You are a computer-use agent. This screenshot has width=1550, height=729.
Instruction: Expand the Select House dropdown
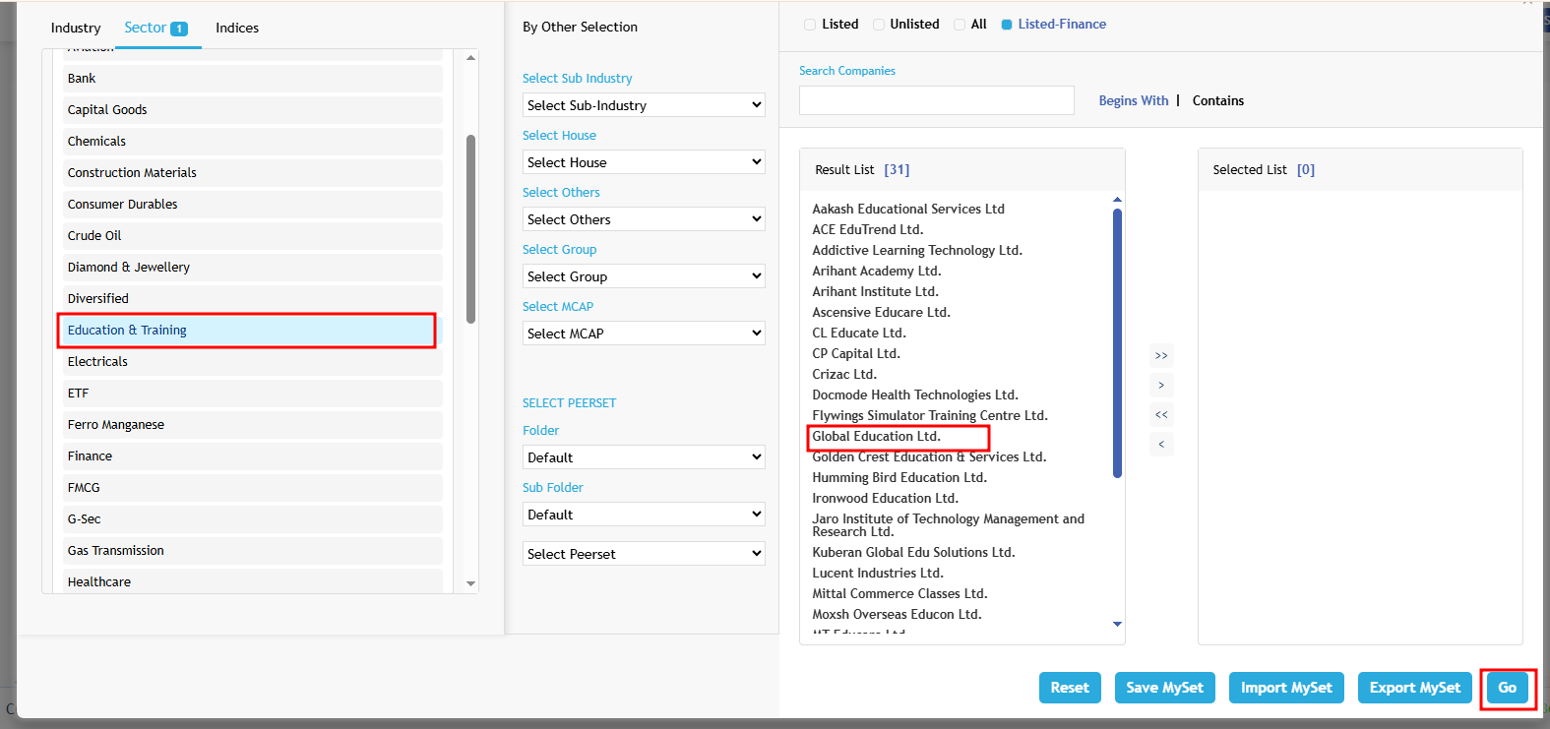click(x=644, y=162)
